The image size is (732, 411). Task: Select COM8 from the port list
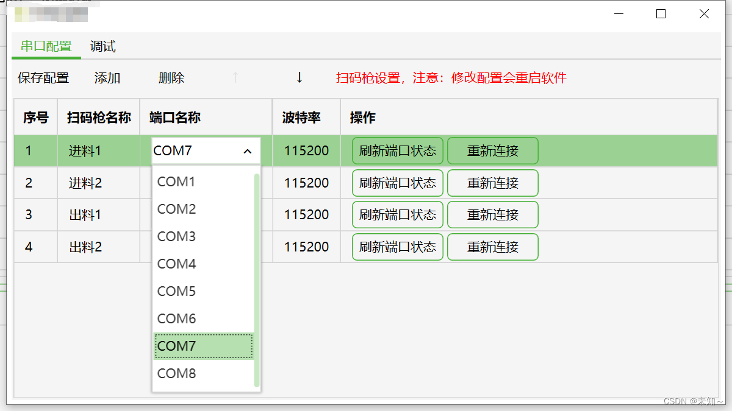click(x=176, y=373)
